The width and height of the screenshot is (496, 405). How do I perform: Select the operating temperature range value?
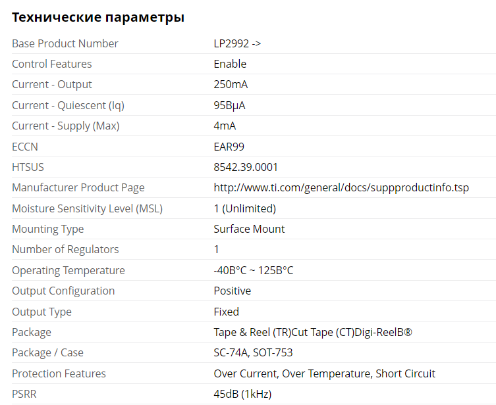254,270
